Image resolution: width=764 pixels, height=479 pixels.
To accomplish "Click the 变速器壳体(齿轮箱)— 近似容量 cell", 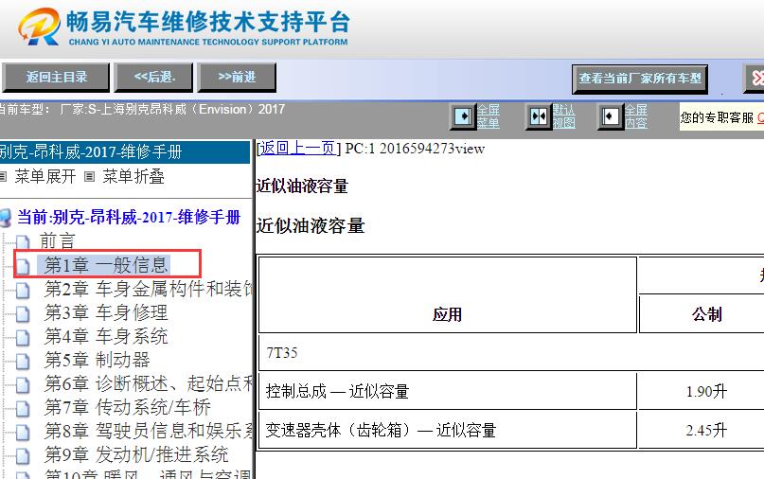I will click(447, 430).
